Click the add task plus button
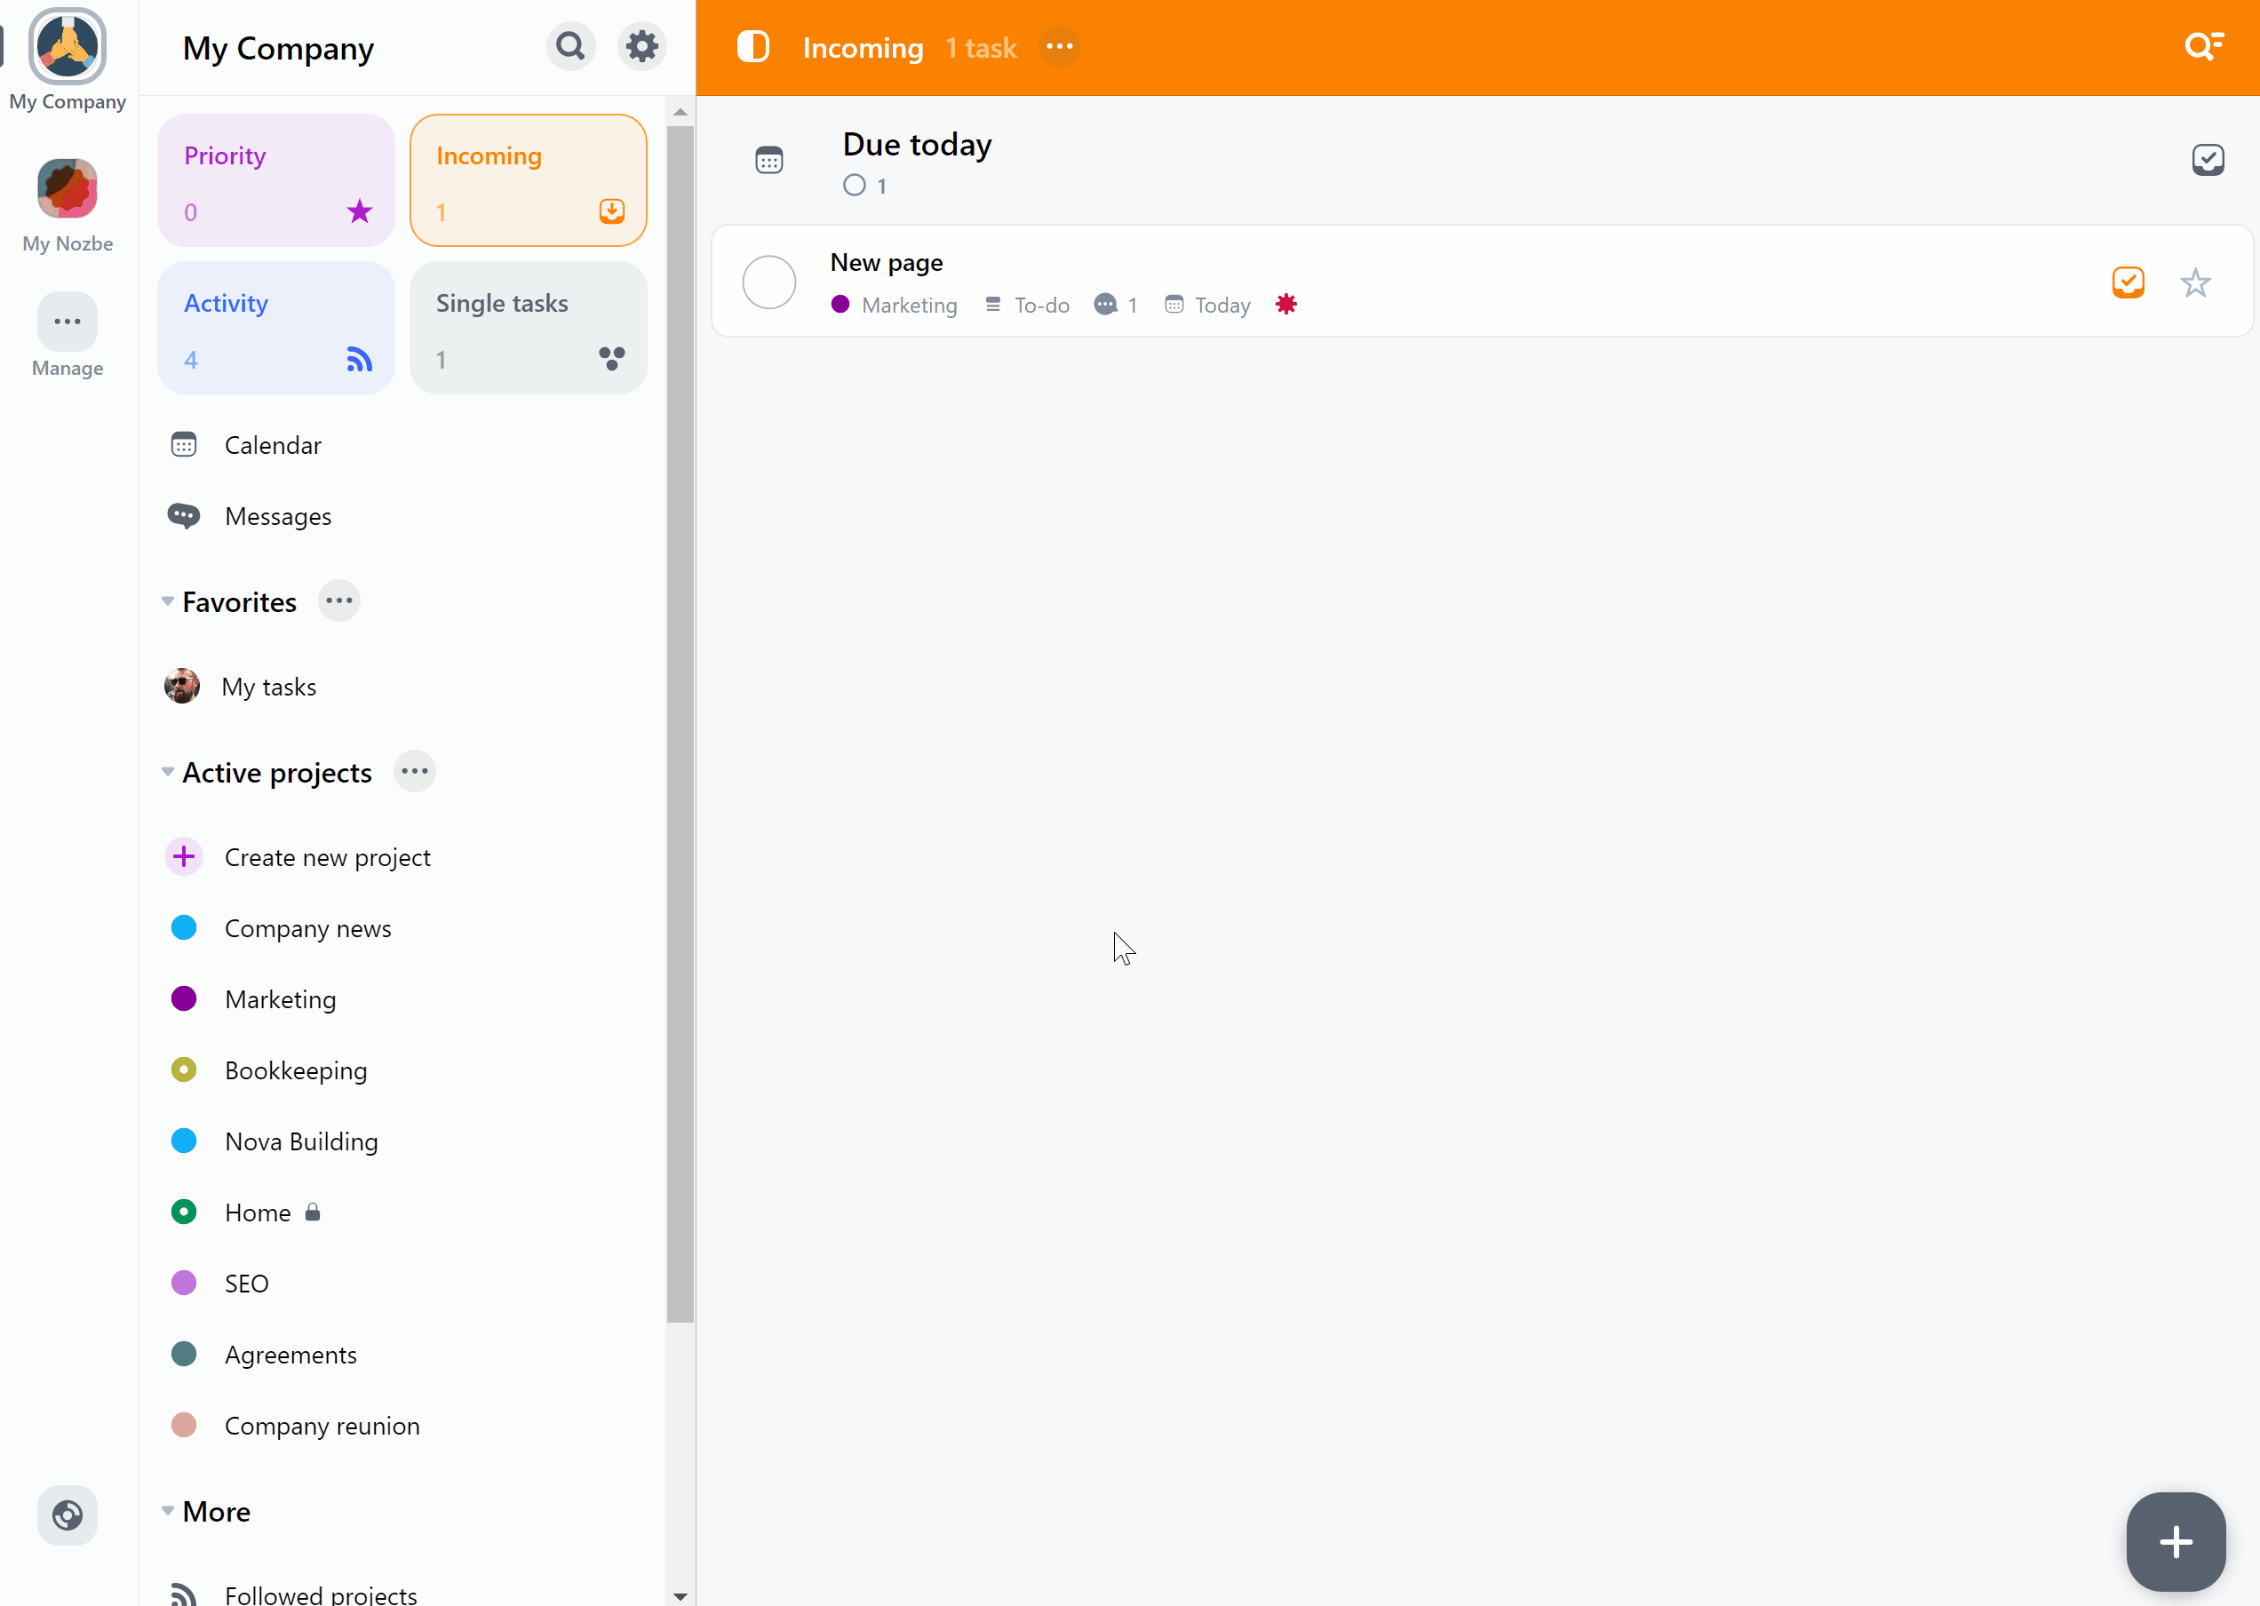This screenshot has width=2260, height=1606. [x=2175, y=1542]
